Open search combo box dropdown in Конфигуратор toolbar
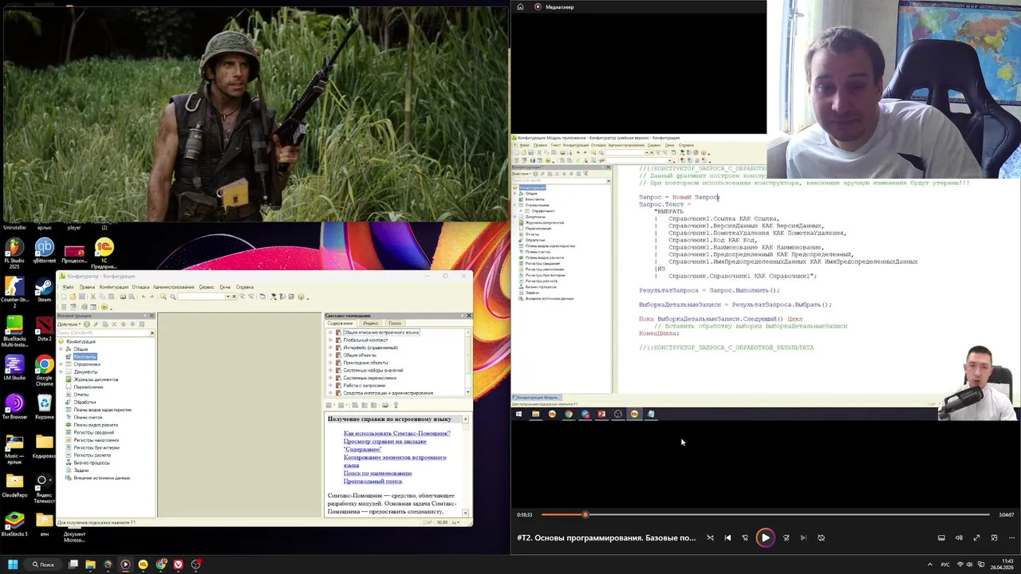The height and width of the screenshot is (574, 1021). [227, 297]
